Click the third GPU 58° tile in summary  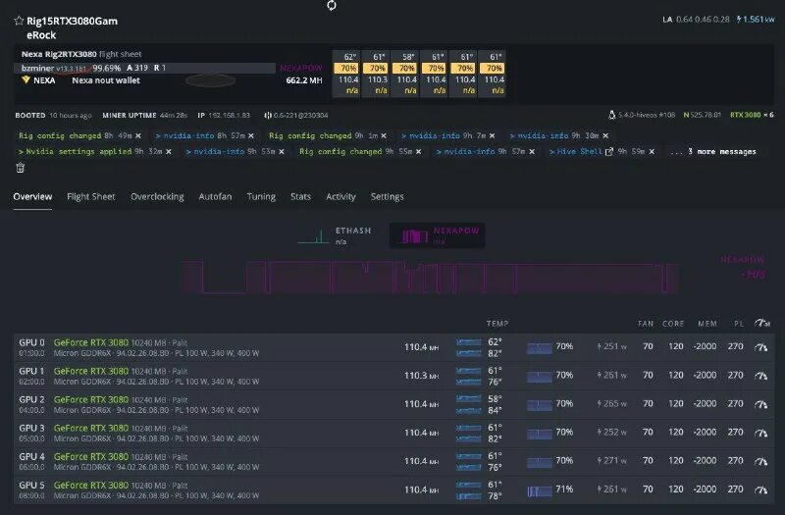[x=405, y=74]
